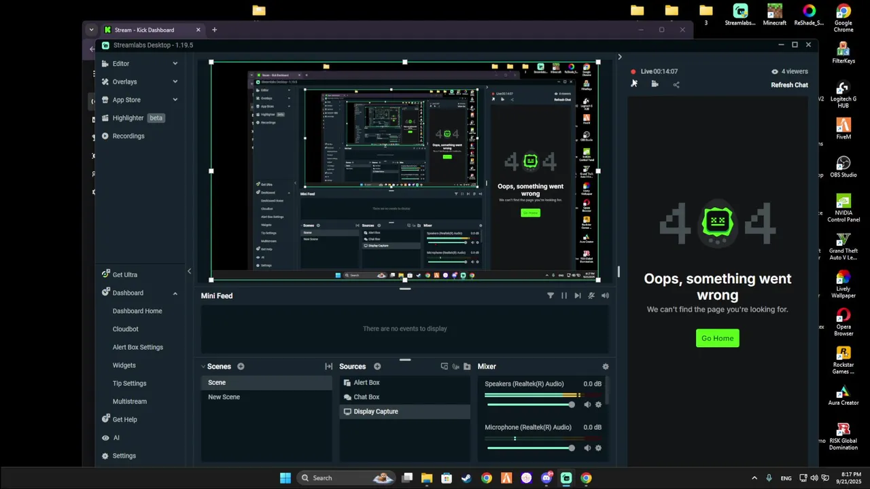This screenshot has height=489, width=870.
Task: Click Get Ultra in sidebar
Action: 124,275
